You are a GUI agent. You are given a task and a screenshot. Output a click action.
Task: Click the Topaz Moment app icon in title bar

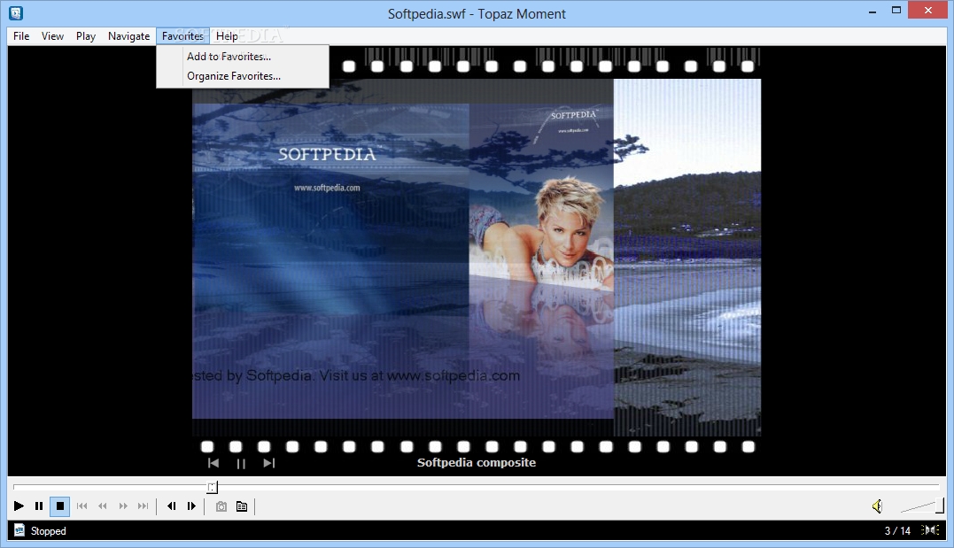point(16,12)
